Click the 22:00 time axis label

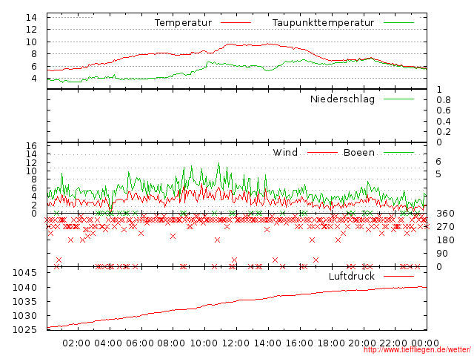(x=393, y=343)
